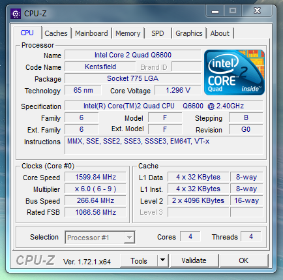Screen dimensions: 283x280
Task: Click the CPU-Z app icon in title bar
Action: tap(16, 14)
